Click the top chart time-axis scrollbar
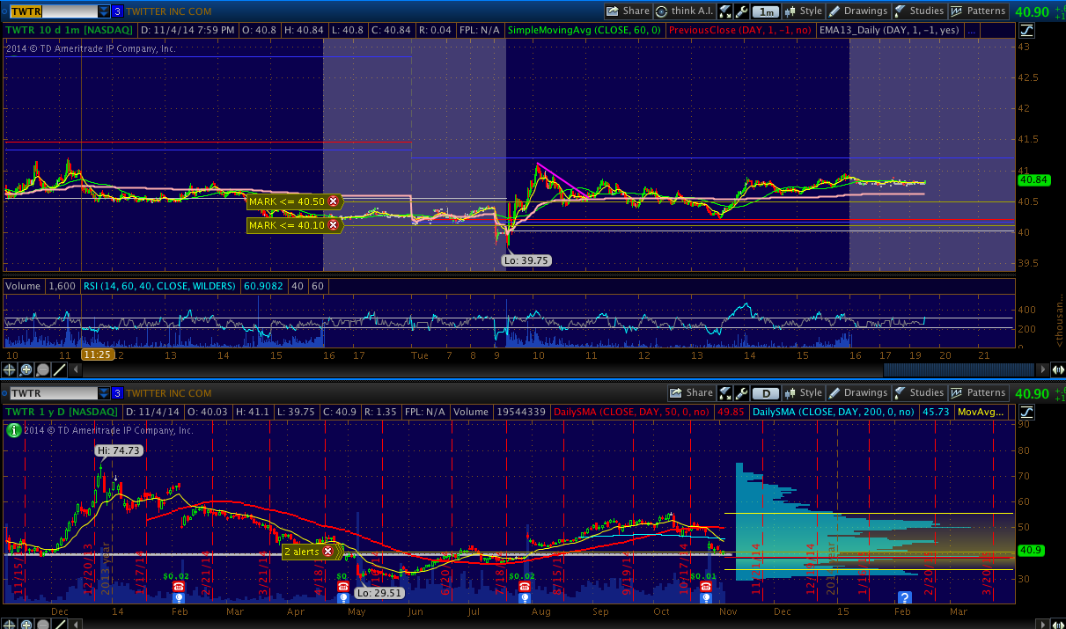This screenshot has width=1066, height=629. (x=958, y=370)
